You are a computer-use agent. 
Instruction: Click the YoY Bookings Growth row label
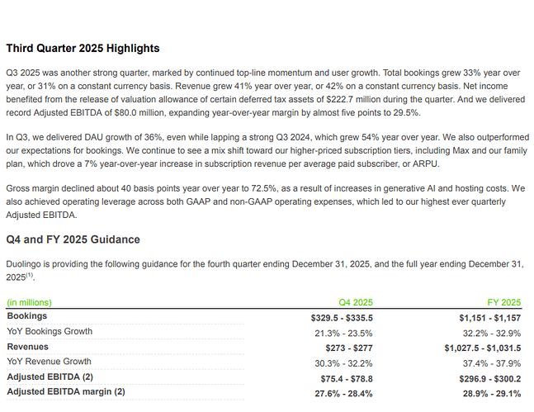click(50, 331)
